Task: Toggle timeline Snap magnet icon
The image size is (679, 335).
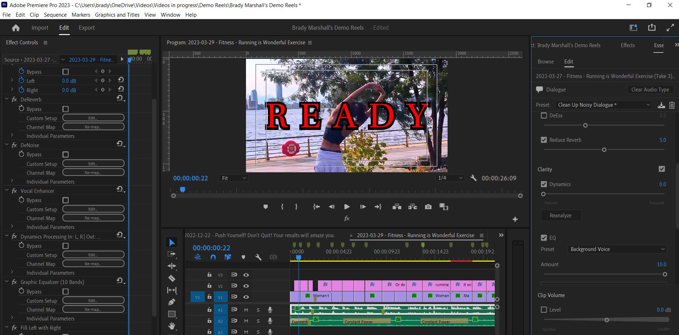Action: click(x=213, y=257)
